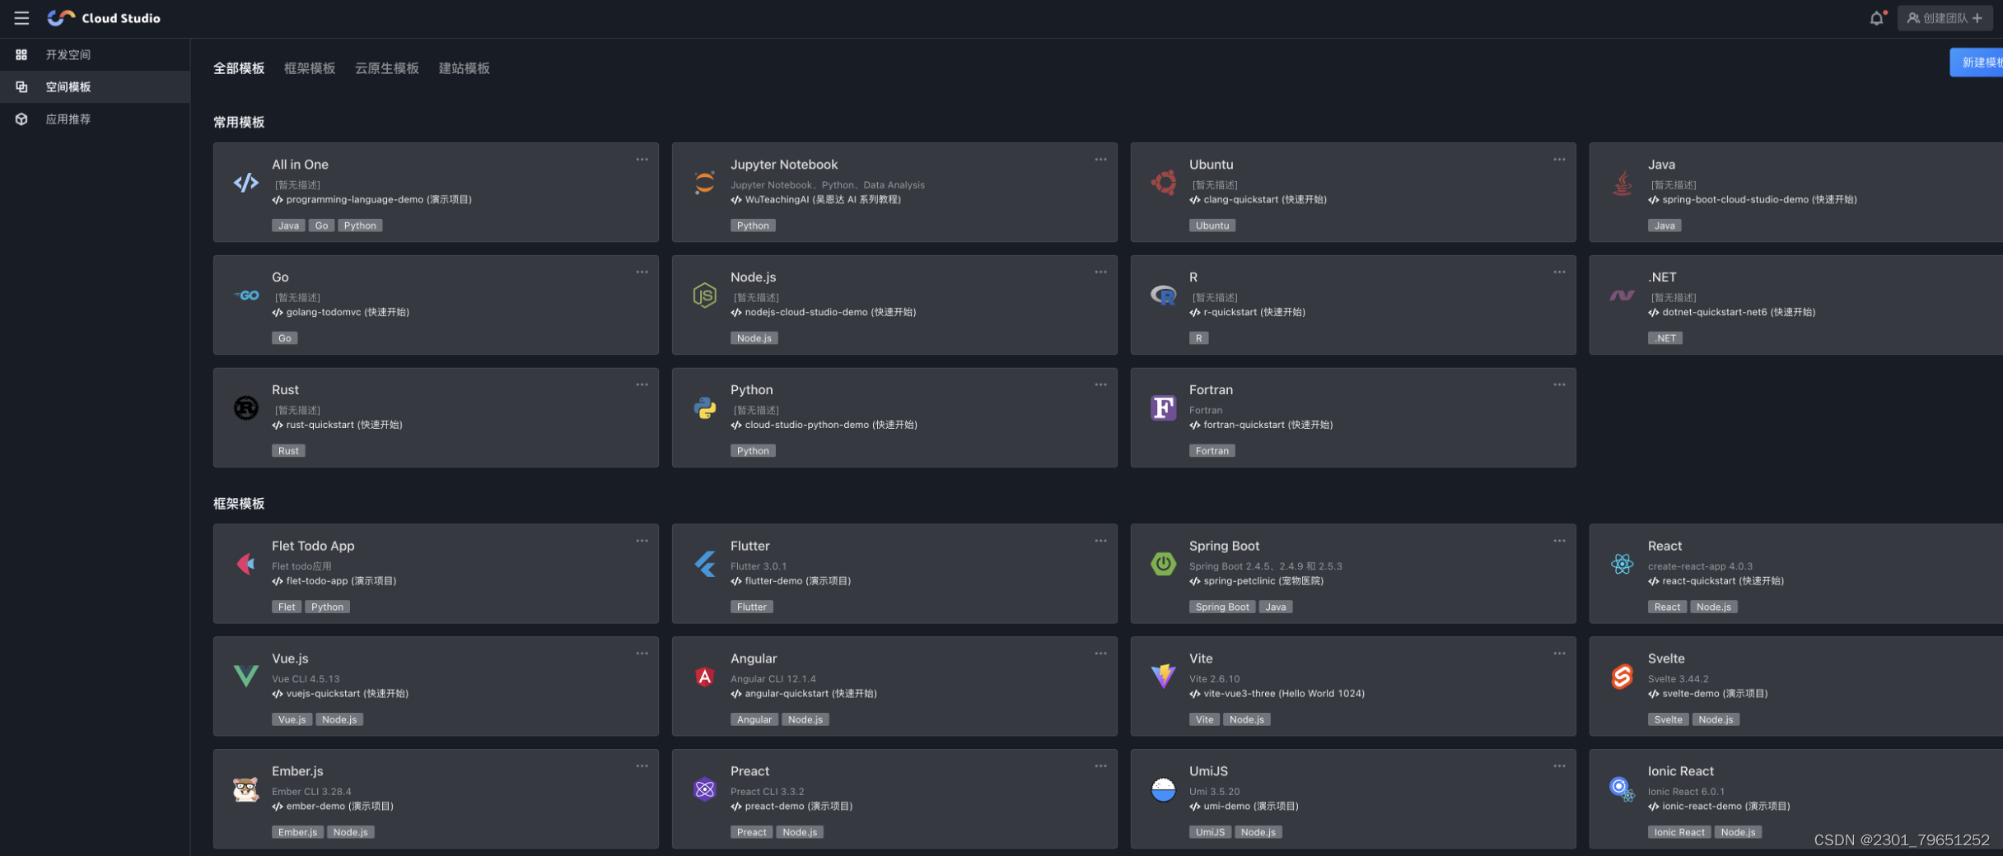This screenshot has height=856, width=2003.
Task: Open the Fortran card options menu
Action: pos(1559,385)
